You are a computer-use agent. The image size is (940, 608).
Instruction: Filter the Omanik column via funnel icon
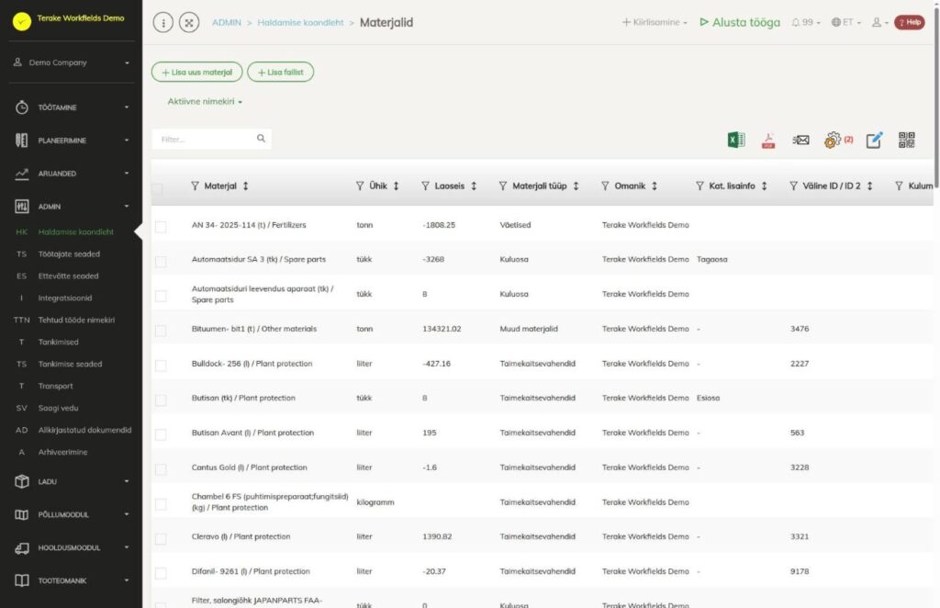tap(605, 186)
